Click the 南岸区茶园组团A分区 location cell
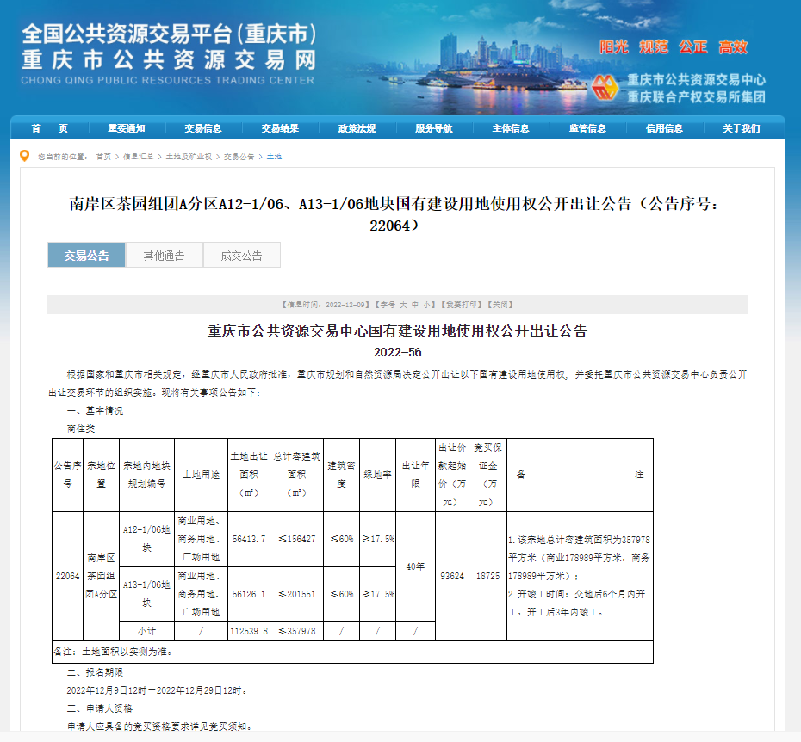 tap(101, 576)
